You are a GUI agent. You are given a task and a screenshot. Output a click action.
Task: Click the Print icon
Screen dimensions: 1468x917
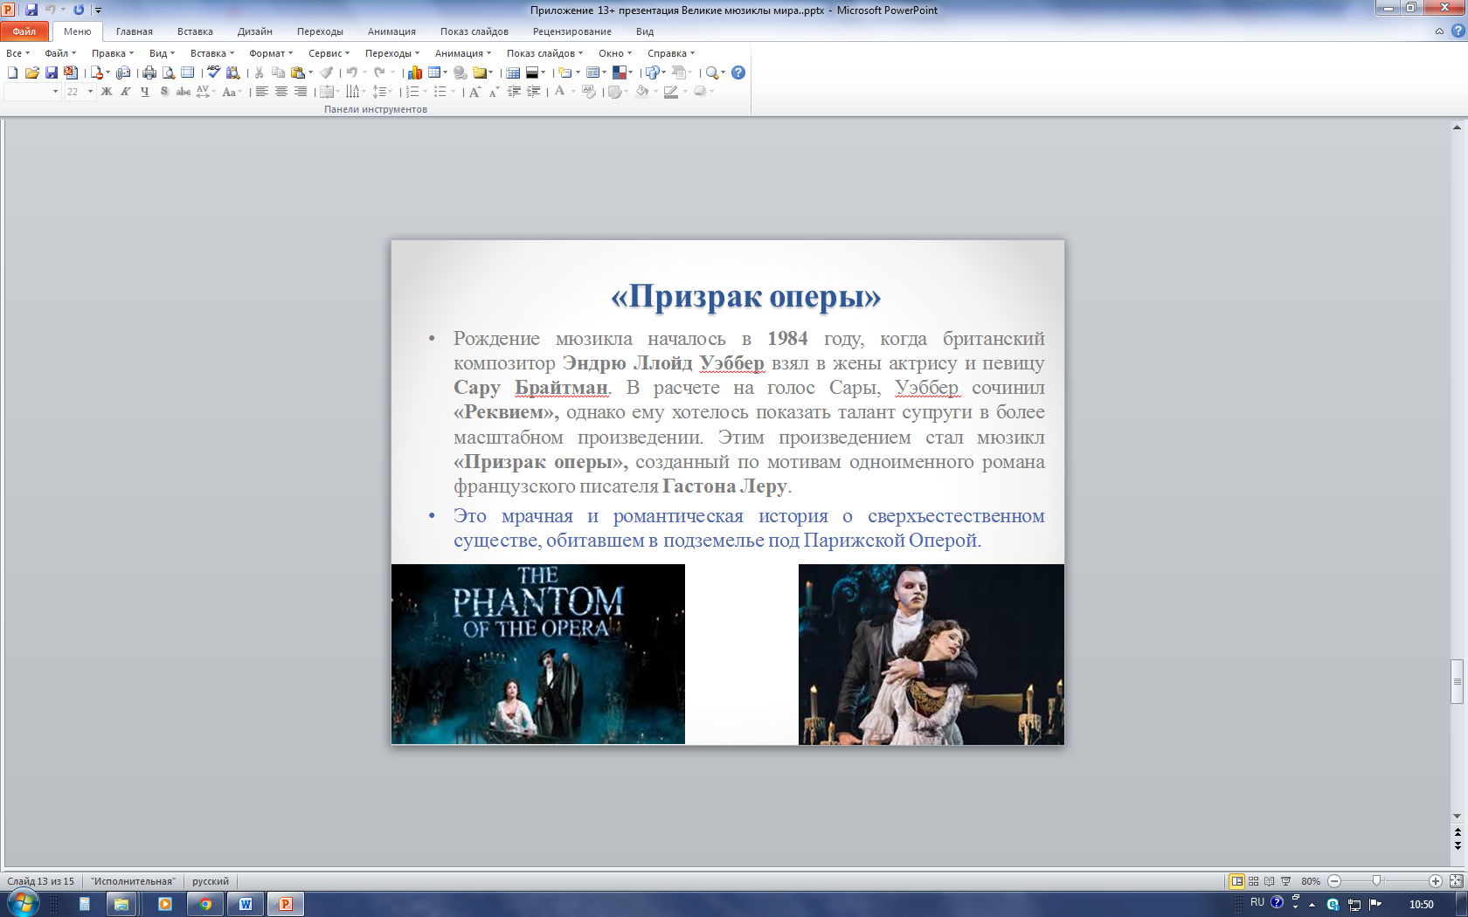click(x=149, y=72)
